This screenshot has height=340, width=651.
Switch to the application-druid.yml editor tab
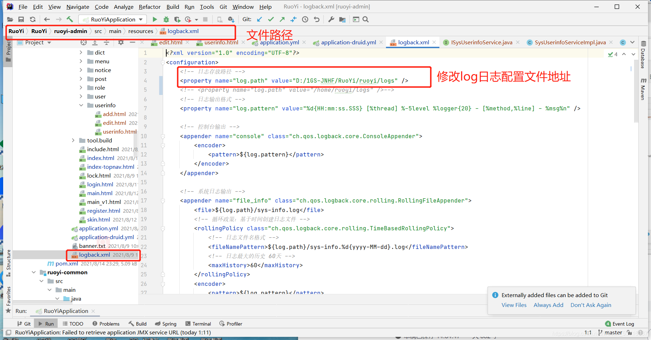[x=348, y=43]
